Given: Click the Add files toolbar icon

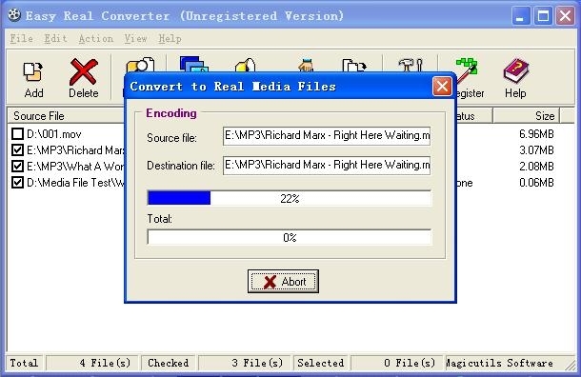Looking at the screenshot, I should (33, 71).
